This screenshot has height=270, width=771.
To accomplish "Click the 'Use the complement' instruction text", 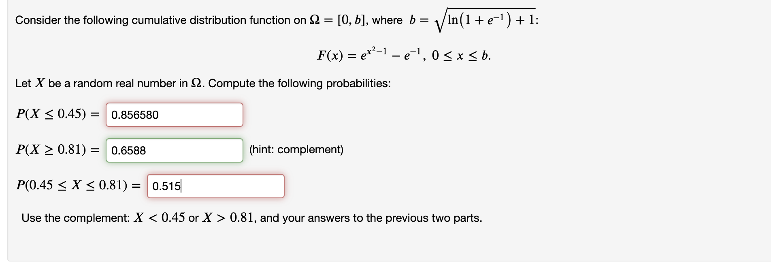I will click(252, 218).
